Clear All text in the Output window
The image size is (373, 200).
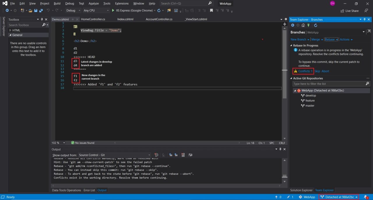(183, 155)
